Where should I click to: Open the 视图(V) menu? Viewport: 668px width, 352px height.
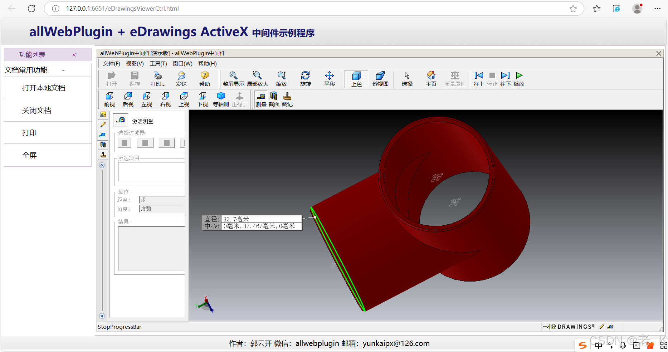tap(135, 64)
